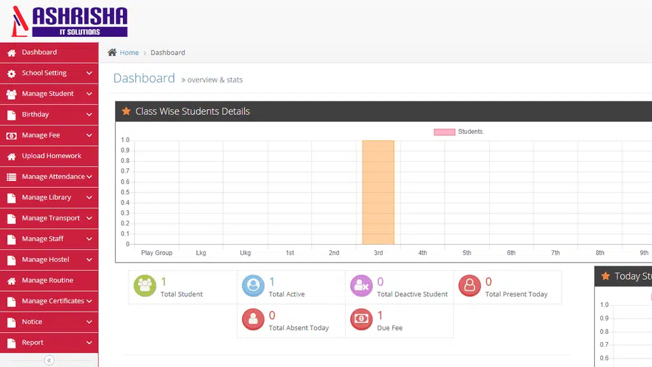Screen dimensions: 652x367
Task: Expand the Manage Fee submenu arrow
Action: 89,135
